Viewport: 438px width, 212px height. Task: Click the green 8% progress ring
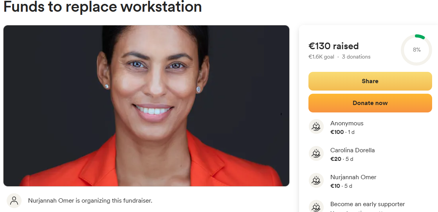coord(416,50)
